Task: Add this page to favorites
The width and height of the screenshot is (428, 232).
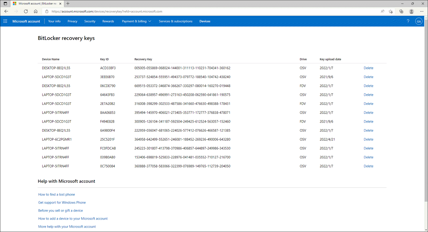Action: click(391, 11)
